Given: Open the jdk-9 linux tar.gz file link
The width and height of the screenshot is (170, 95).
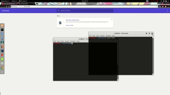Looking at the screenshot, I should (73, 20).
